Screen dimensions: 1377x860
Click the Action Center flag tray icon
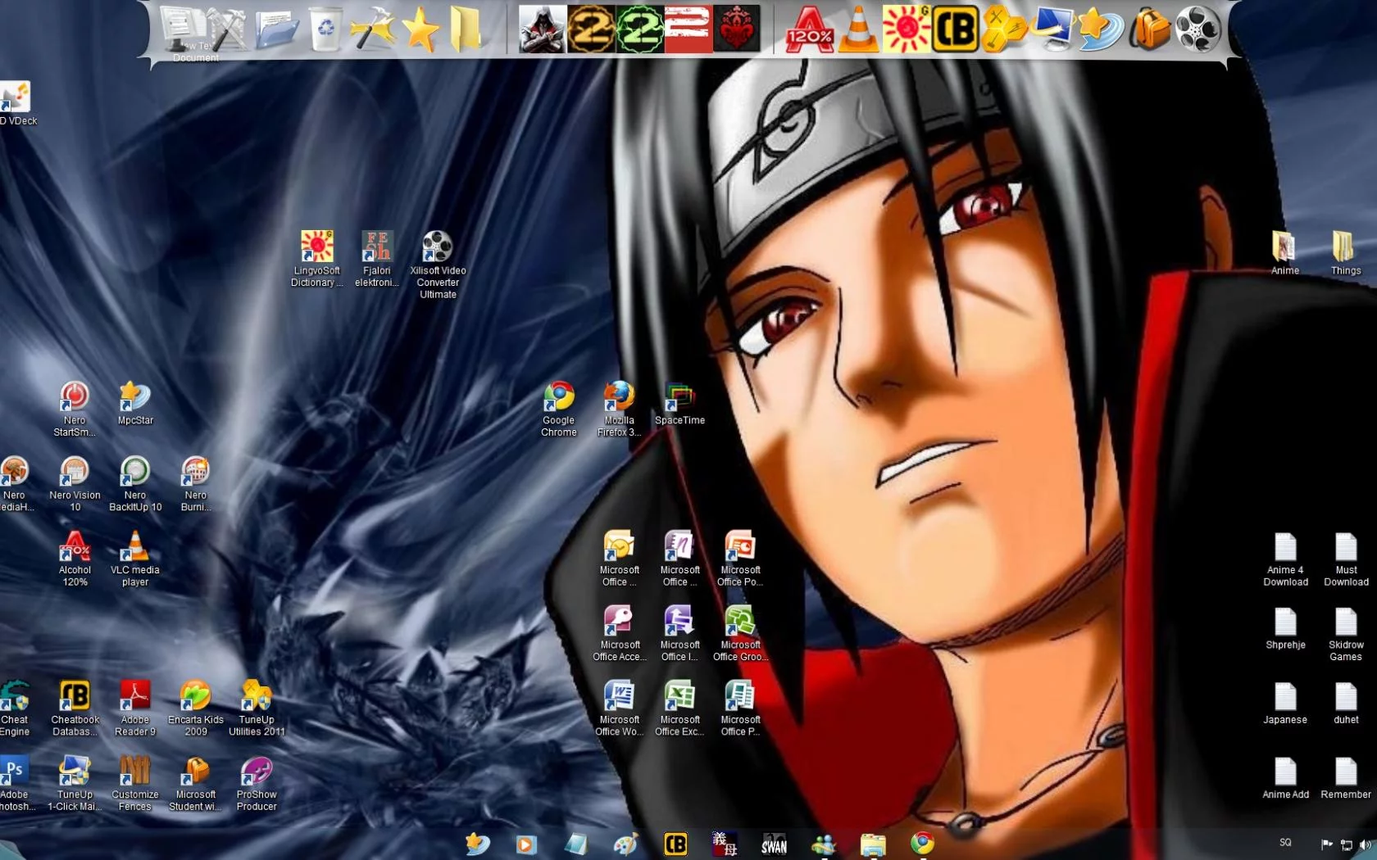1326,844
